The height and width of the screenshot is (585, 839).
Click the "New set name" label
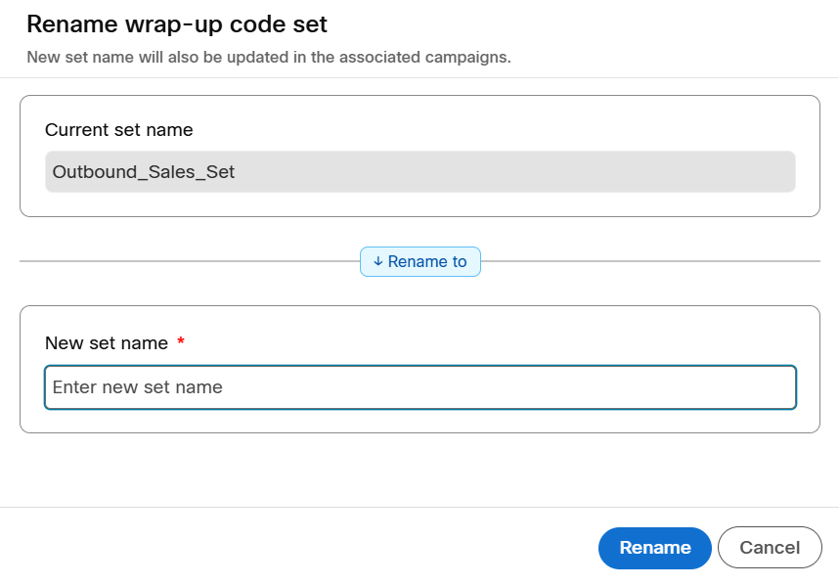107,343
